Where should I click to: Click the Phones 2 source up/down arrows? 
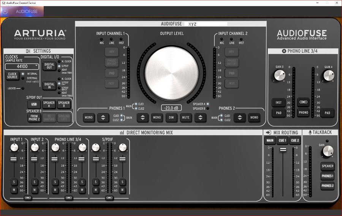[x=240, y=117]
